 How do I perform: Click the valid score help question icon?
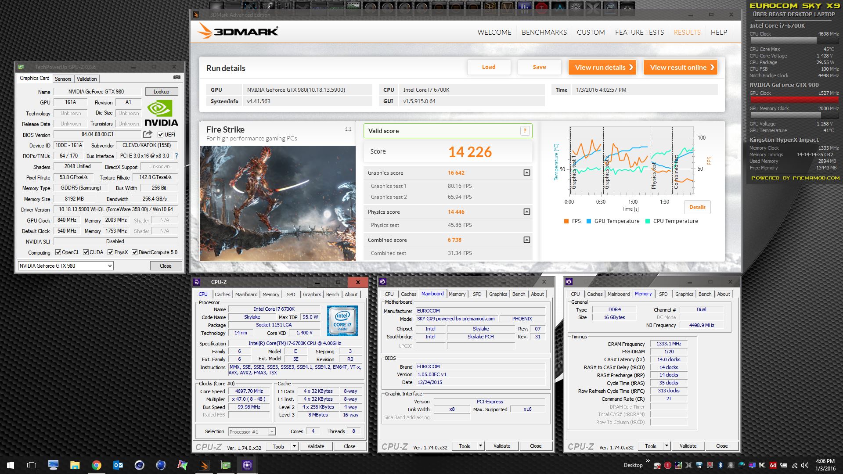point(525,131)
